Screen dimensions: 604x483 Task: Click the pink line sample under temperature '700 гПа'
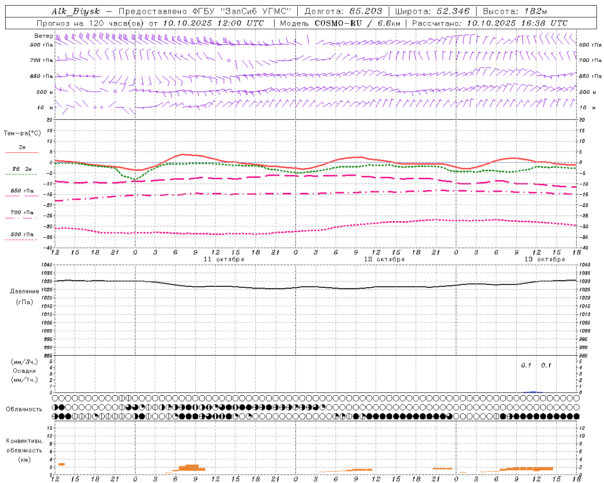pyautogui.click(x=21, y=218)
